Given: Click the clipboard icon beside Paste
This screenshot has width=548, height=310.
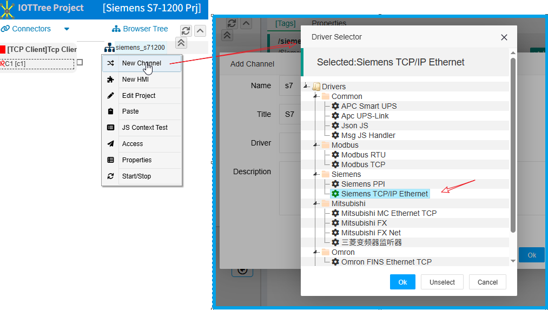Looking at the screenshot, I should 110,111.
